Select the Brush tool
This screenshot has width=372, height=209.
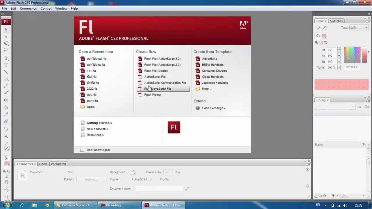pyautogui.click(x=6, y=92)
